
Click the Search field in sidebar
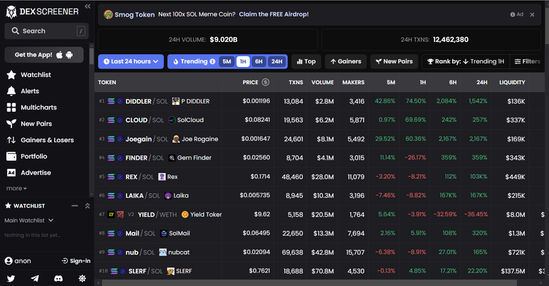46,31
